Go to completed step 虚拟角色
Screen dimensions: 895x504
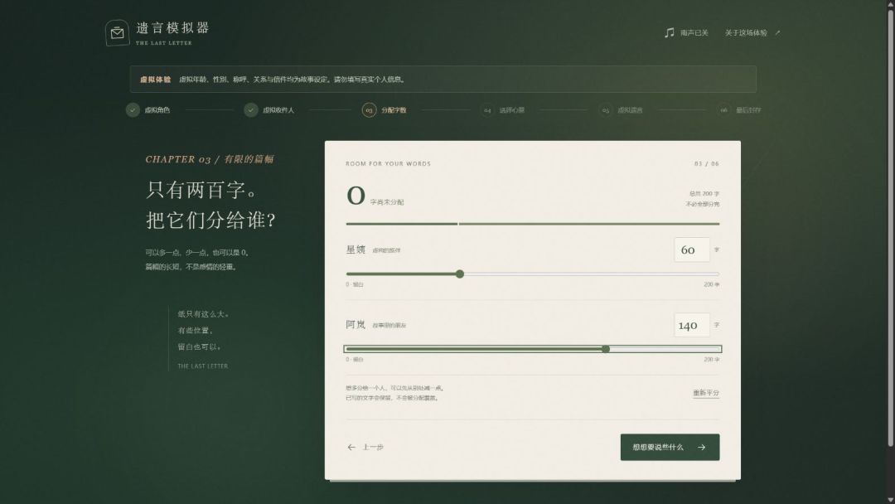[148, 110]
